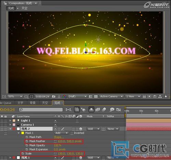Click the 0:00:04:24 timecode in viewer footer
171x160 pixels.
(x=42, y=96)
